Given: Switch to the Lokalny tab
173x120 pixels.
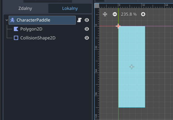Looking at the screenshot, I should pyautogui.click(x=70, y=8).
